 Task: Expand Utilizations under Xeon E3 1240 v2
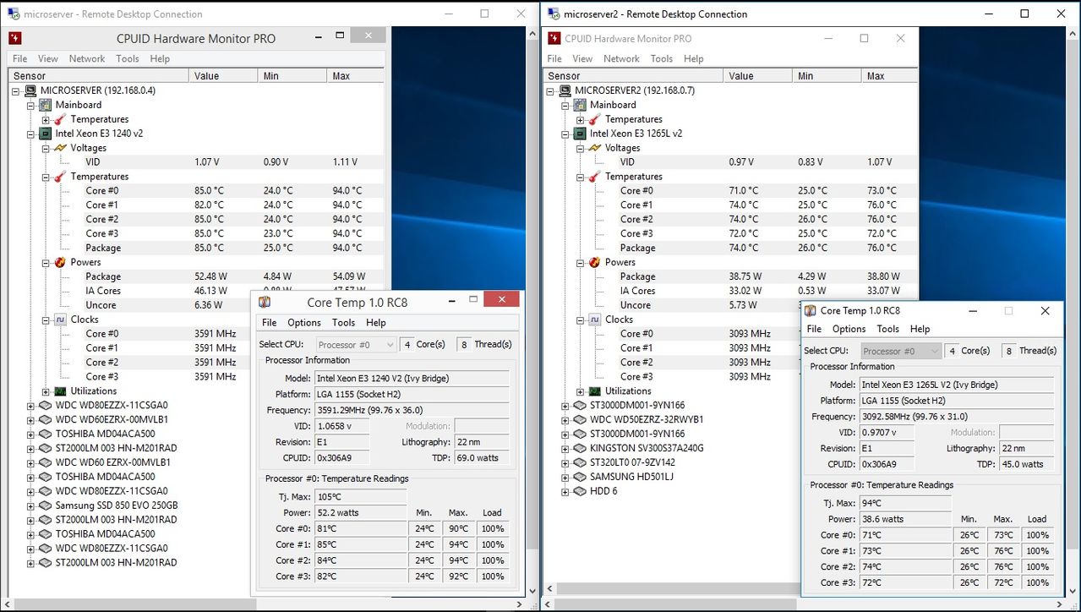46,391
